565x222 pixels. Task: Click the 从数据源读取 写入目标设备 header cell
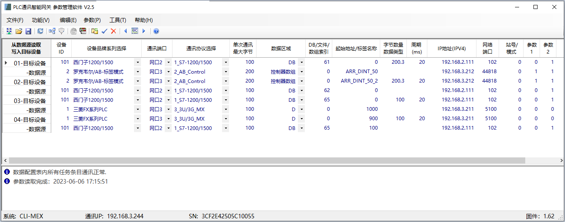click(26, 48)
